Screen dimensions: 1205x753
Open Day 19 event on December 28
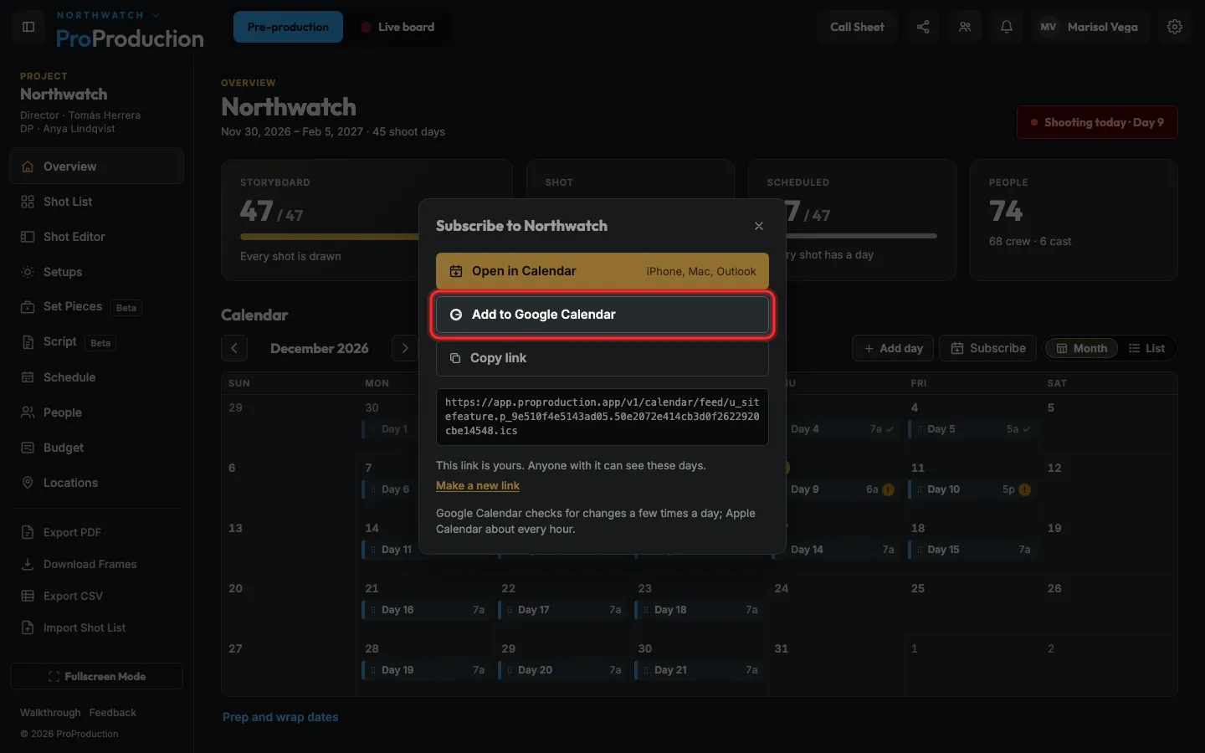426,670
